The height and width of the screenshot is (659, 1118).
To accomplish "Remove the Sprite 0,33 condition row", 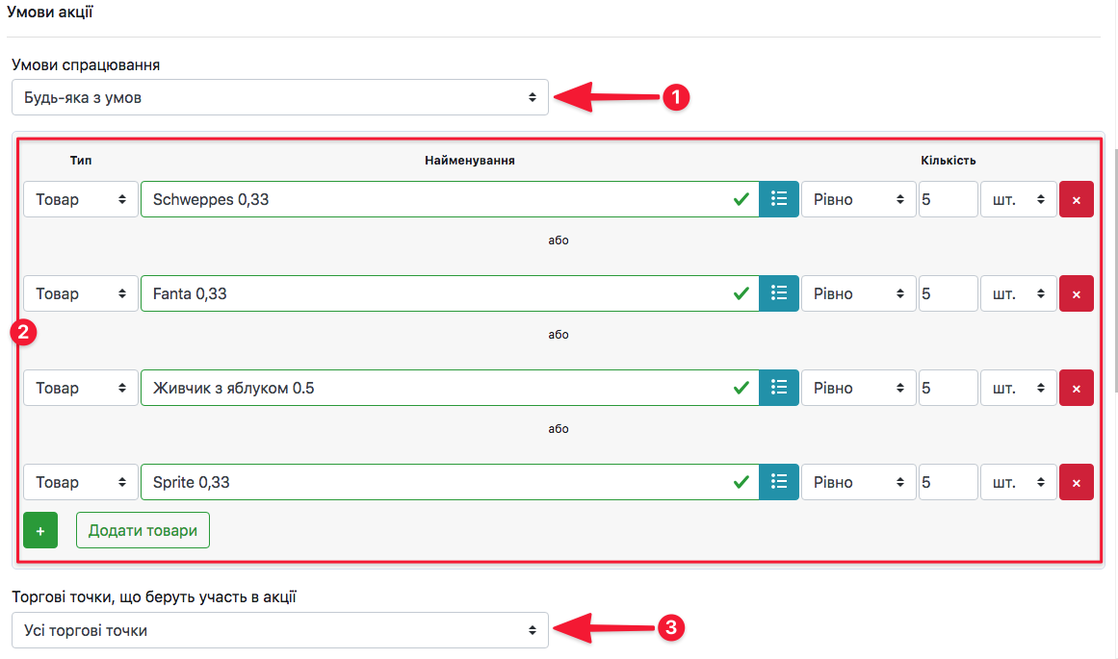I will 1076,482.
